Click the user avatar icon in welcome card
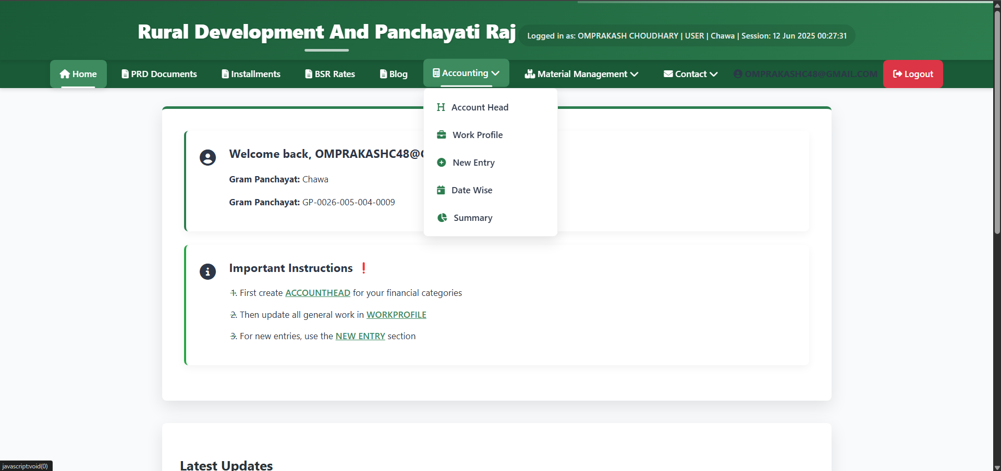The width and height of the screenshot is (1001, 471). (207, 157)
